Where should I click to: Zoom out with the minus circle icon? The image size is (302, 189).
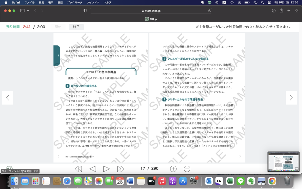click(x=187, y=169)
